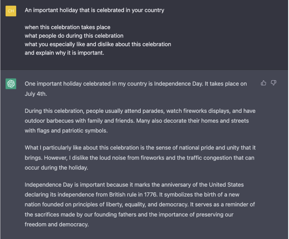Click the line about like and dislike

tap(98, 44)
